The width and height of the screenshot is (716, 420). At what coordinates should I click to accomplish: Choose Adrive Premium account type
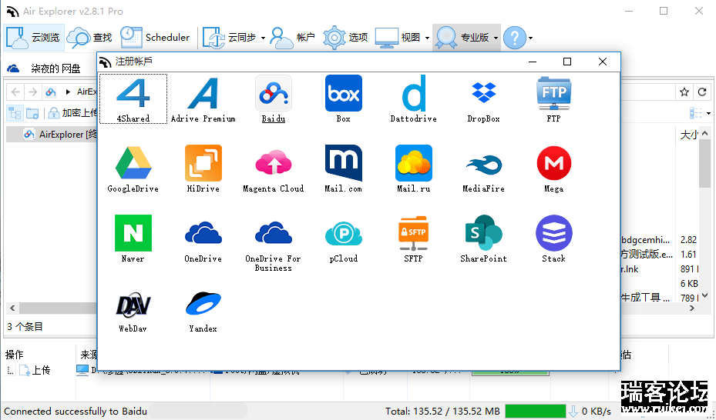coord(203,94)
